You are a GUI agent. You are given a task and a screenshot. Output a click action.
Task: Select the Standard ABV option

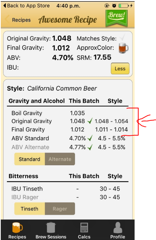(29, 159)
